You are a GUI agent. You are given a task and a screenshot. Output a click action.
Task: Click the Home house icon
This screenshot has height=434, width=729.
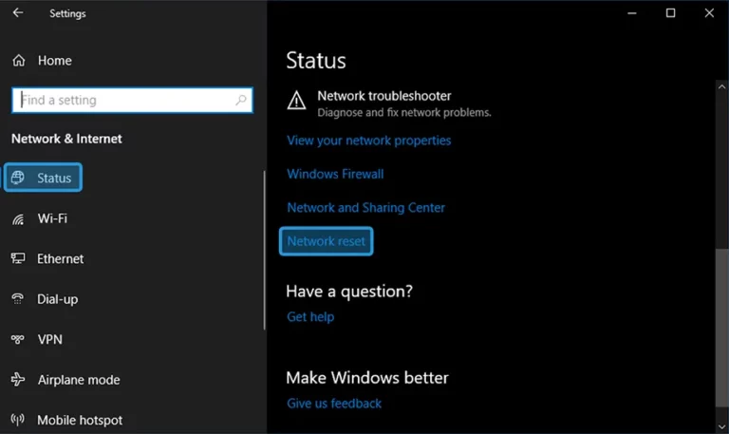[19, 60]
